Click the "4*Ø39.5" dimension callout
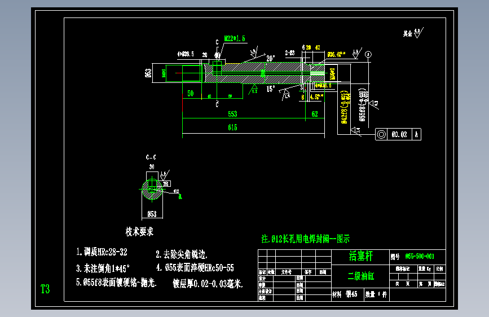This screenshot has height=317, width=489. pyautogui.click(x=186, y=54)
